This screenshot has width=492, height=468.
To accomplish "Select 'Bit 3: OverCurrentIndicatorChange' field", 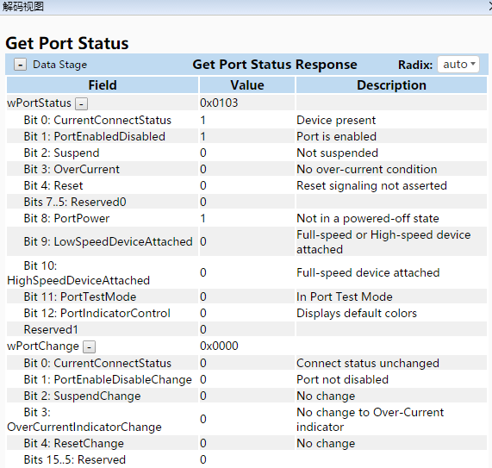I will click(84, 420).
